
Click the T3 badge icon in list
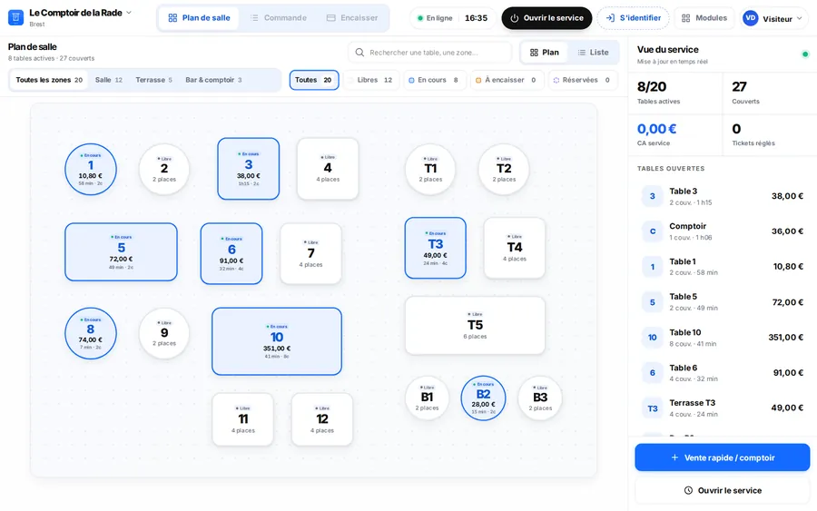pos(653,408)
